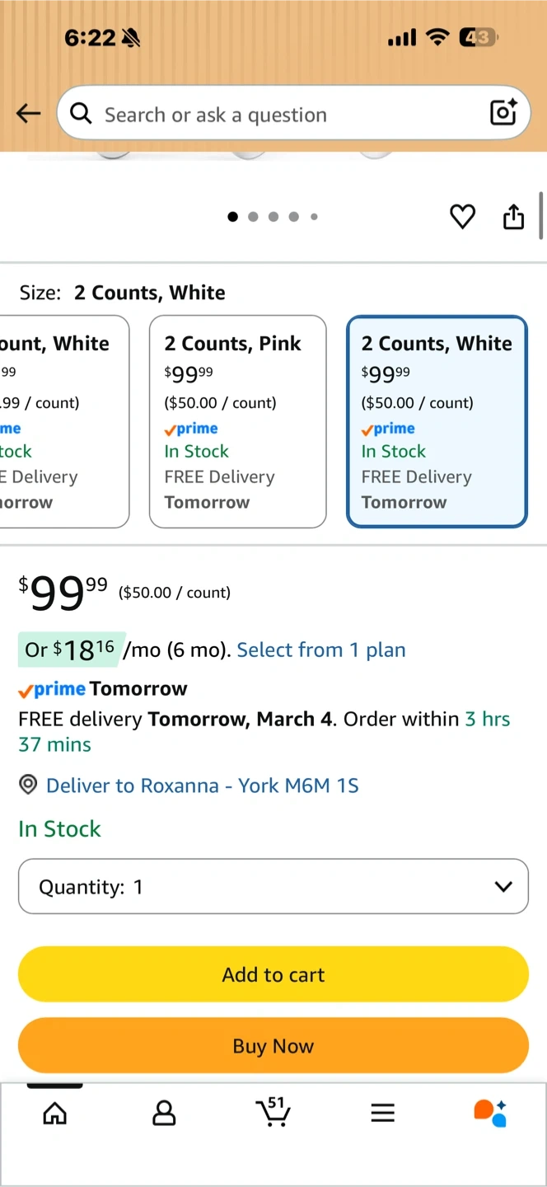Image resolution: width=547 pixels, height=1187 pixels.
Task: Add item to wishlist heart icon
Action: [x=462, y=217]
